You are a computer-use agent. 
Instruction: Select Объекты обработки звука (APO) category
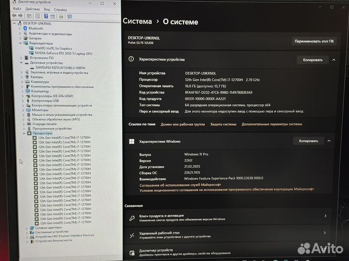click(x=56, y=119)
